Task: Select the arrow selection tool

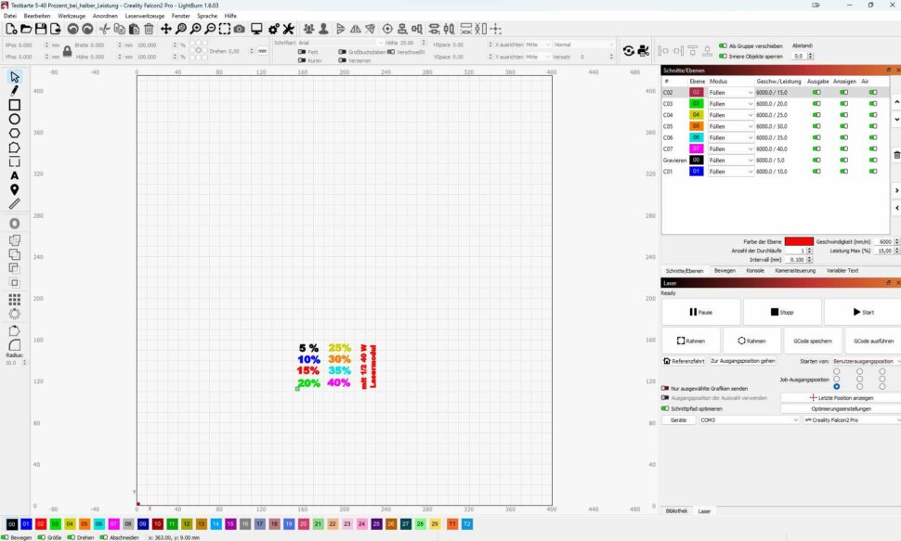Action: [14, 76]
